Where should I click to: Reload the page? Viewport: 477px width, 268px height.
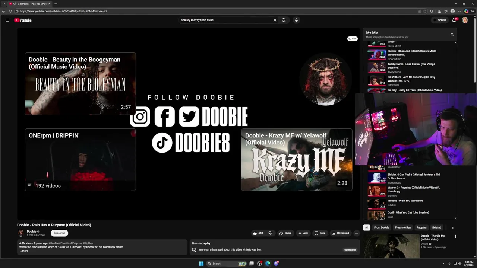(x=10, y=11)
